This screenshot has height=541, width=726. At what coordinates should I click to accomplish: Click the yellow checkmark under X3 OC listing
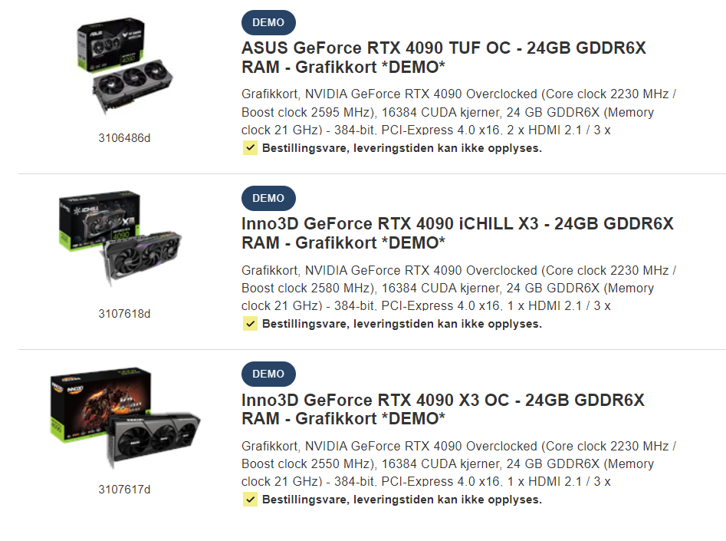(x=250, y=500)
